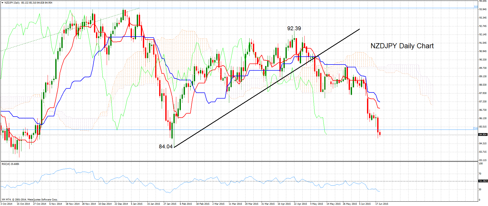The image size is (488, 206).
Task: Click the MetaQuotes Software Corp. copyright text
Action: (30, 200)
